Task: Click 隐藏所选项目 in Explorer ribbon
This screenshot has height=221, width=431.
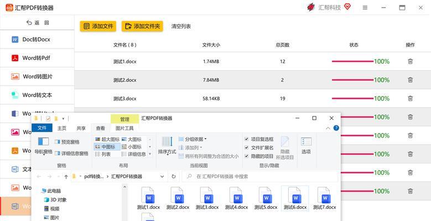Action: (x=285, y=148)
